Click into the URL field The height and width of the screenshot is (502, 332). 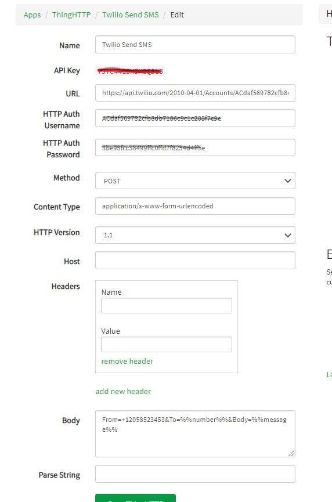[195, 93]
